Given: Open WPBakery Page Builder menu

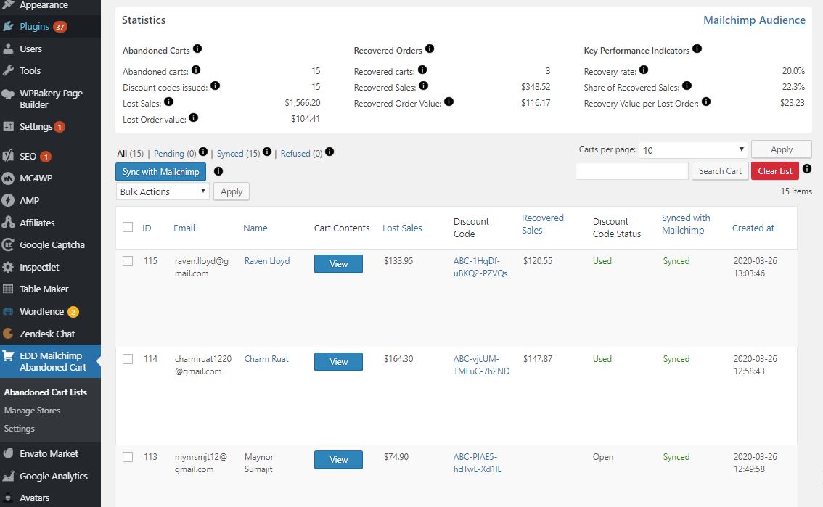Looking at the screenshot, I should (50, 99).
